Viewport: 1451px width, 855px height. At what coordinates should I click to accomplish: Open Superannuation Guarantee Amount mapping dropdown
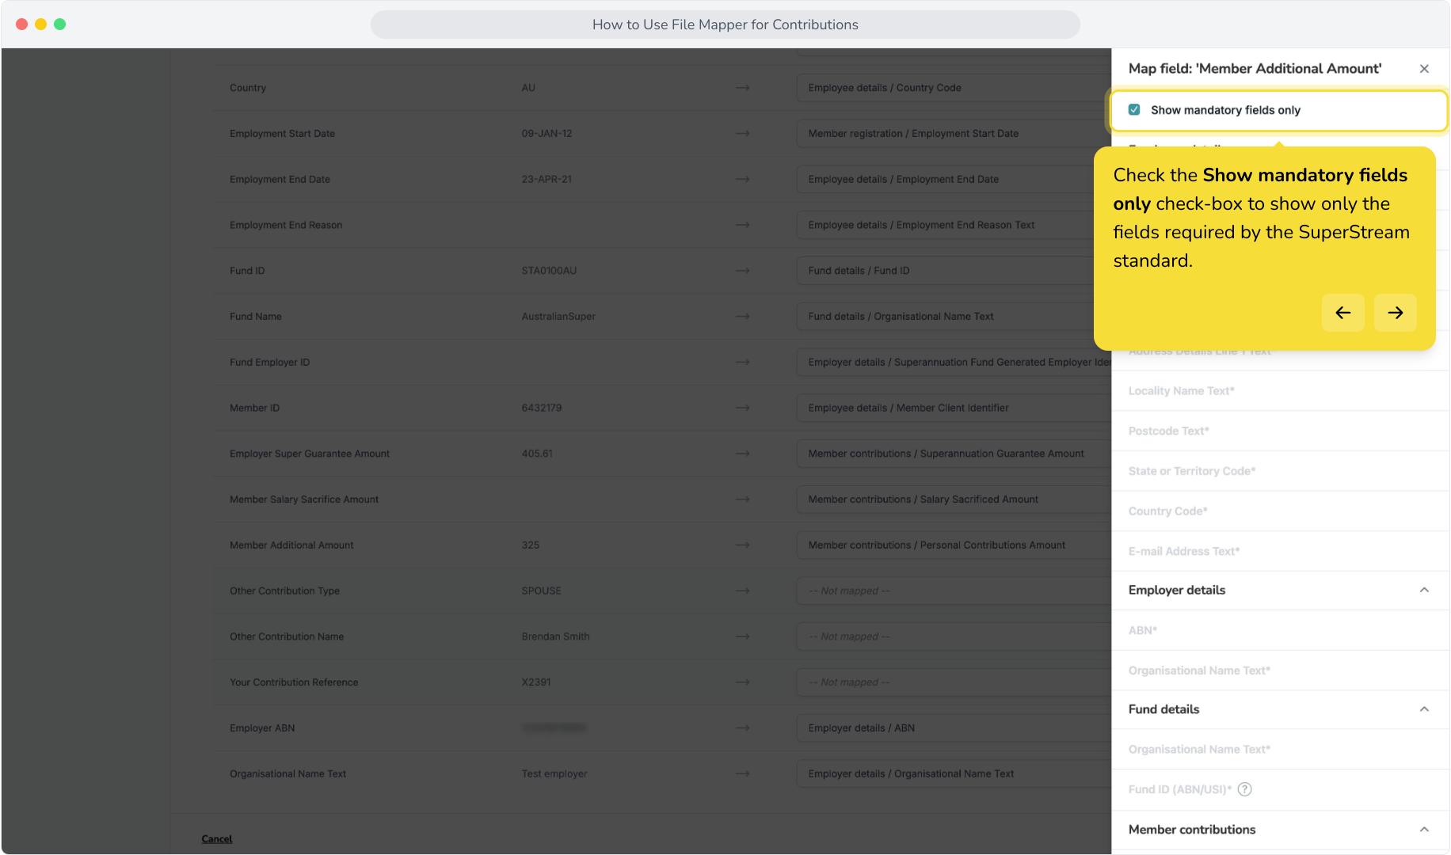[x=954, y=454]
